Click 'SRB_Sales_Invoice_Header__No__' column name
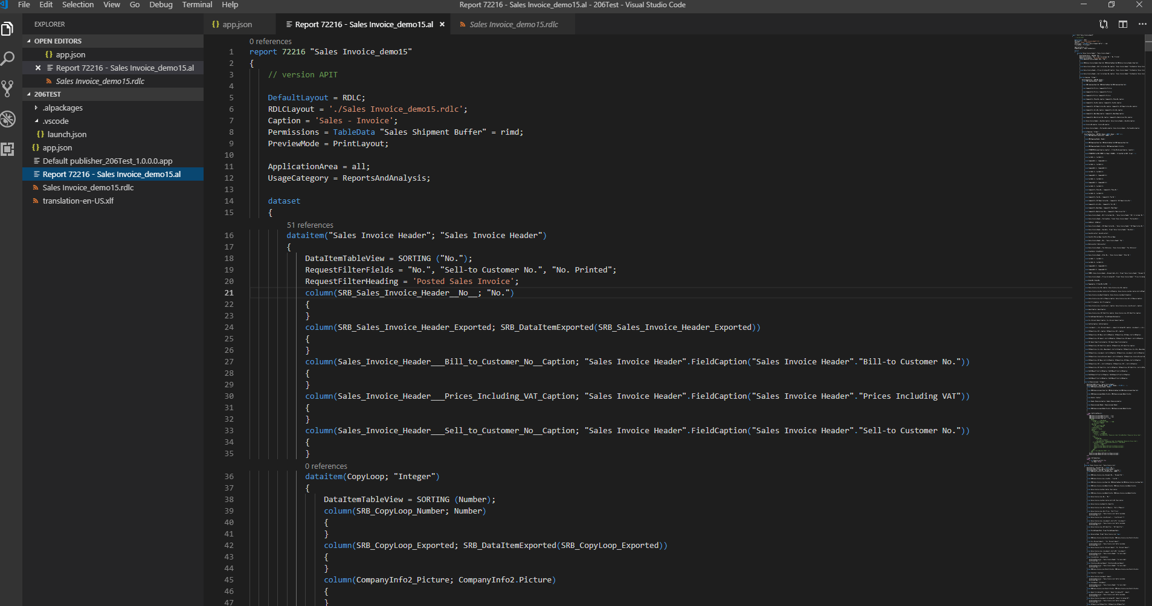Screen dimensions: 1152x606 pos(408,293)
